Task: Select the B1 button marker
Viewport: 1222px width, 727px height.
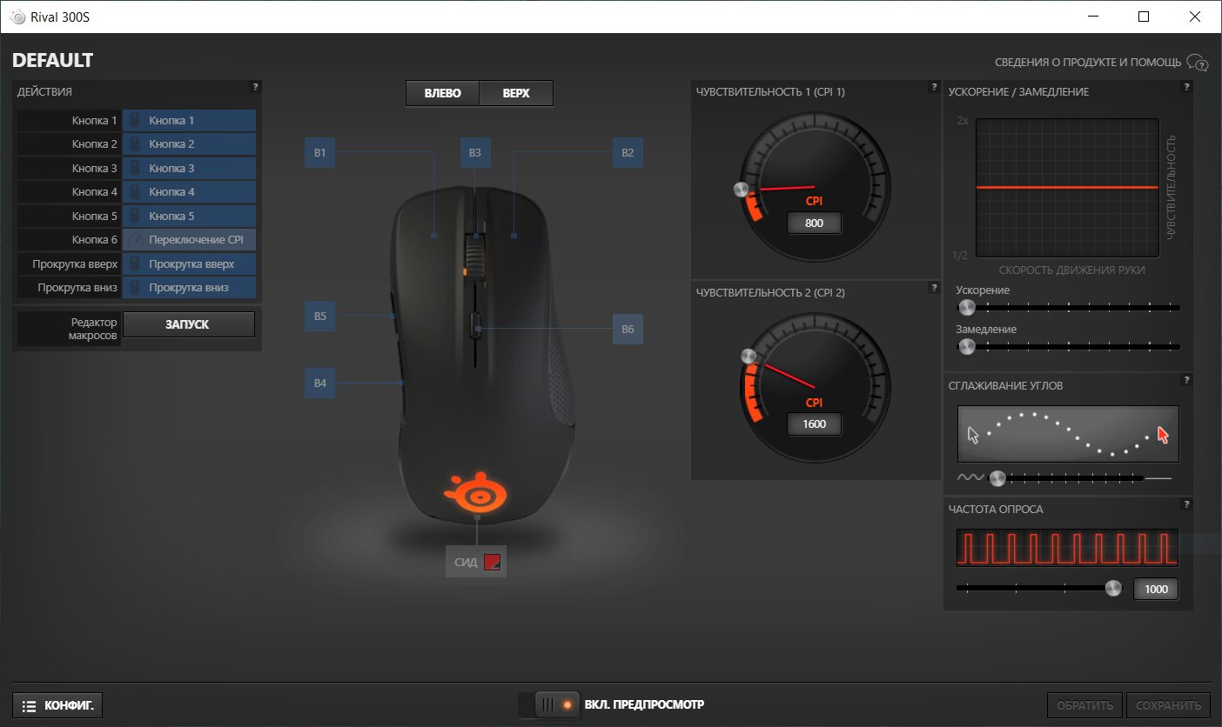Action: (x=320, y=153)
